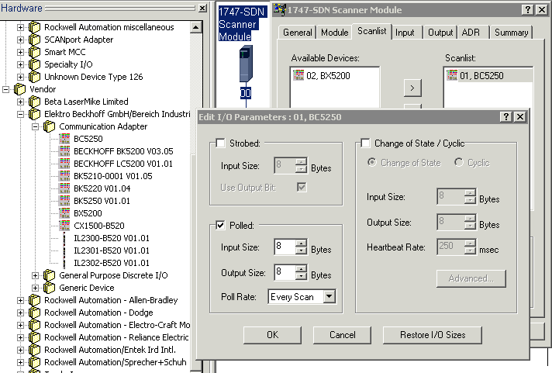Select Unknown Device Type 126 tree item
Image resolution: width=552 pixels, height=373 pixels.
[94, 77]
